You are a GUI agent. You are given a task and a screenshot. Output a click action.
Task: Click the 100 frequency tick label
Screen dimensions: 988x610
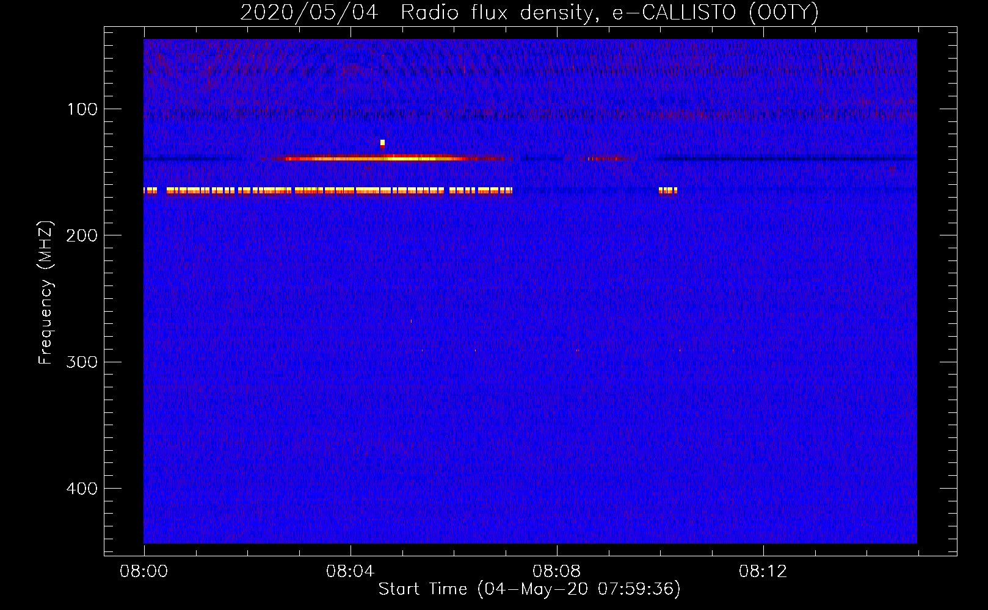click(x=82, y=109)
